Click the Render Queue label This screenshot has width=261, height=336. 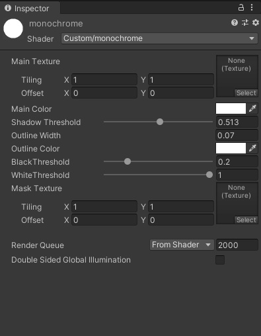pyautogui.click(x=38, y=245)
